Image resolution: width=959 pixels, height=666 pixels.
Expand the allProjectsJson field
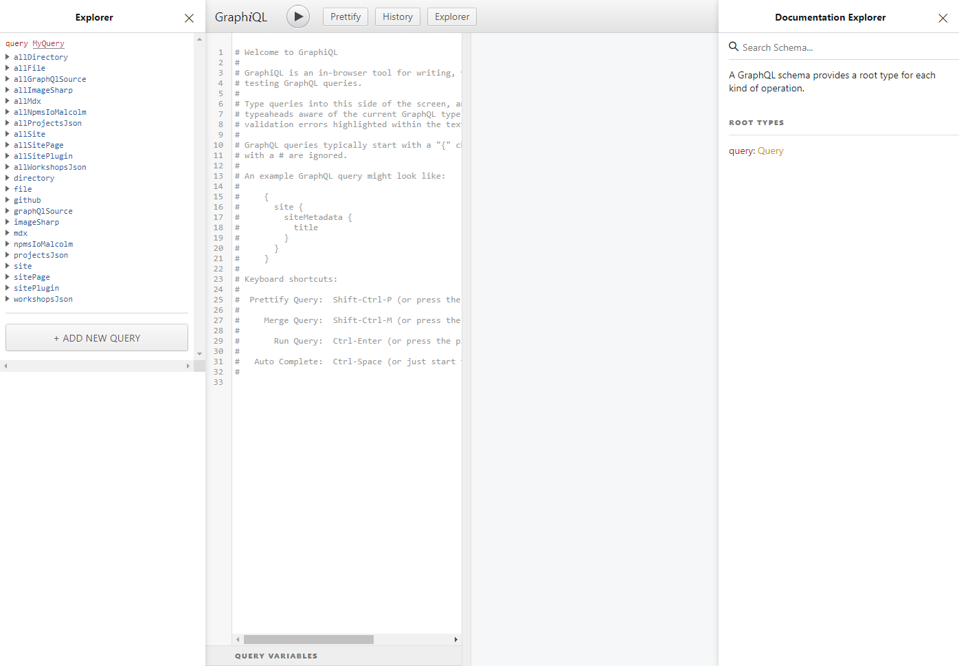pos(43,123)
